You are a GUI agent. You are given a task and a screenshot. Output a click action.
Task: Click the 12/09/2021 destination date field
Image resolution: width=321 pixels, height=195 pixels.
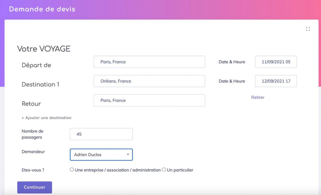pyautogui.click(x=276, y=81)
